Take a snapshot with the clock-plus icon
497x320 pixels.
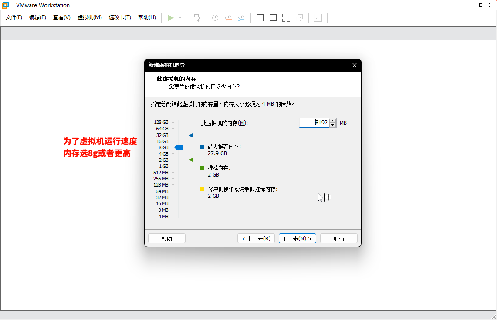coord(215,18)
